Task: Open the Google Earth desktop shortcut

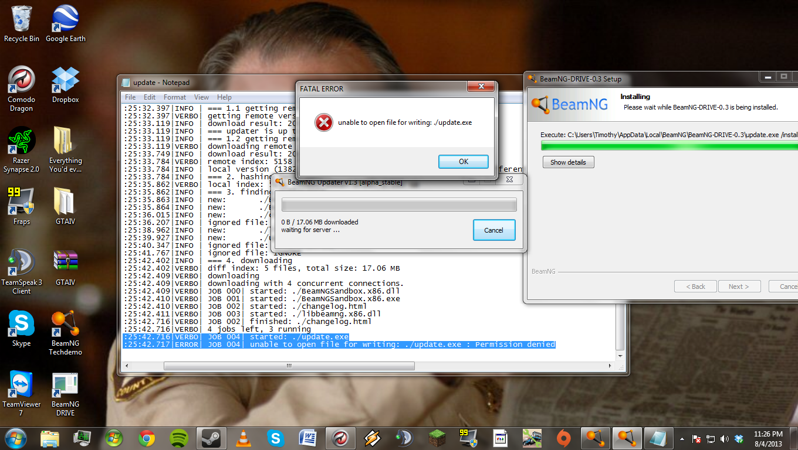Action: tap(65, 23)
